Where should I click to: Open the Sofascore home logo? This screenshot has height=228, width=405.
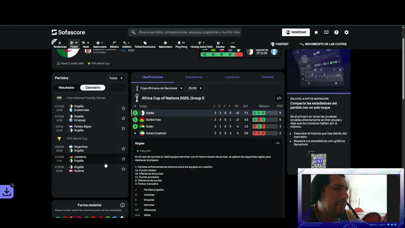pyautogui.click(x=68, y=32)
